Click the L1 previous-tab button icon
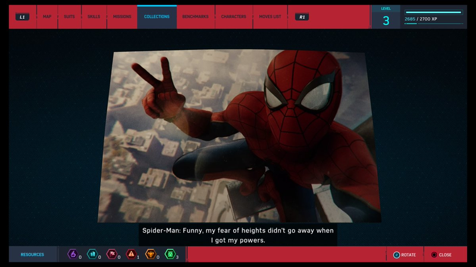This screenshot has height=267, width=476. click(x=23, y=17)
